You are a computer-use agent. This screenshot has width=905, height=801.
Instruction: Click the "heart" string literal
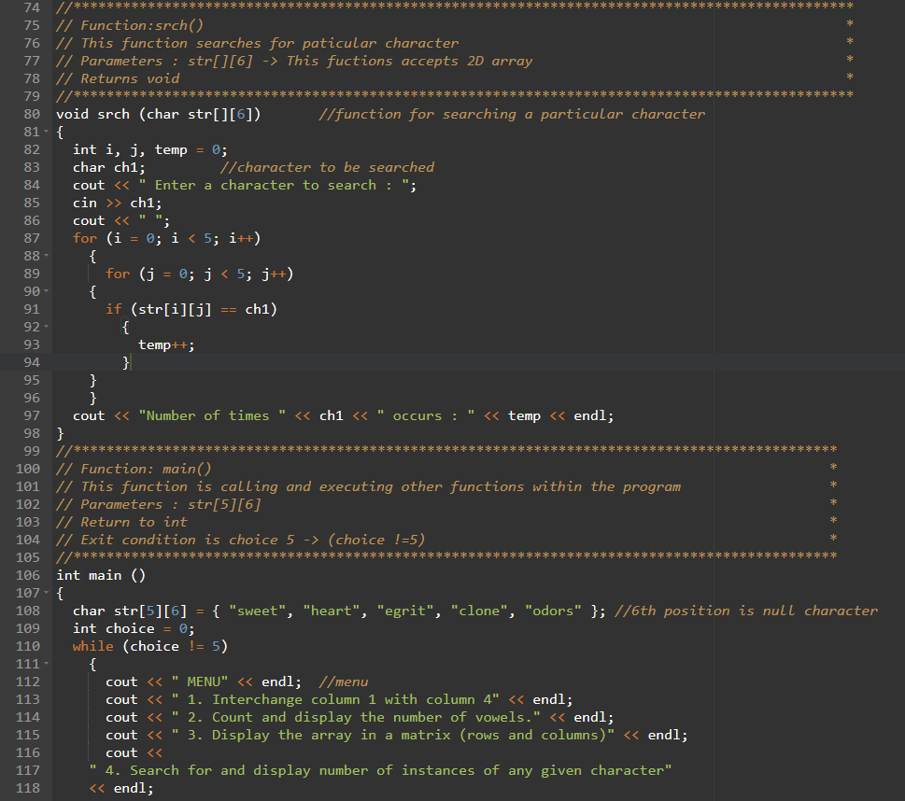click(x=332, y=611)
